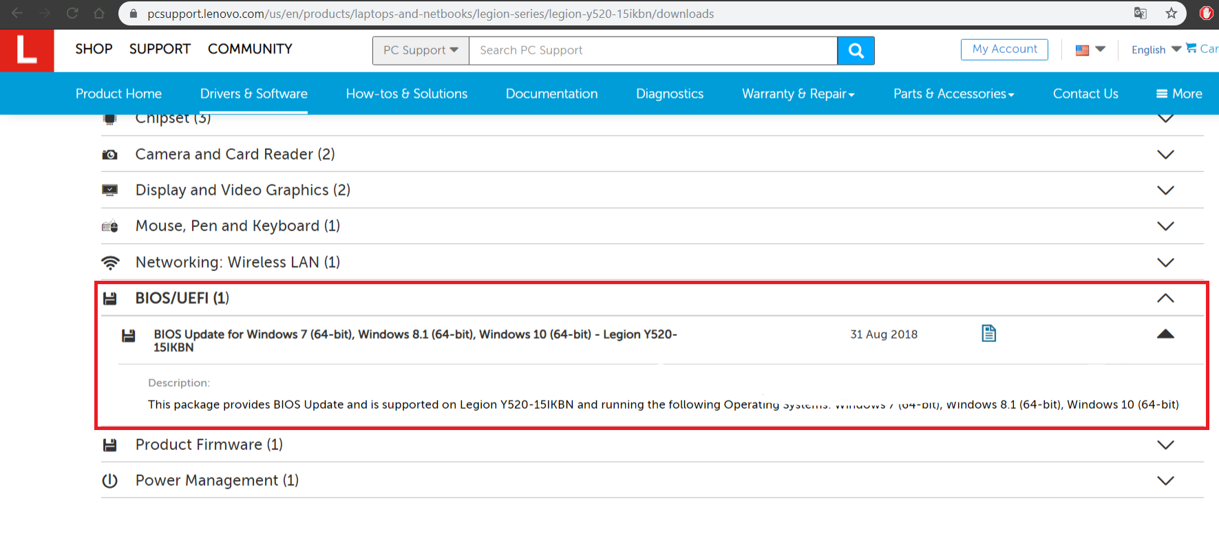This screenshot has width=1219, height=536.
Task: Click browser forward arrow
Action: click(x=45, y=13)
